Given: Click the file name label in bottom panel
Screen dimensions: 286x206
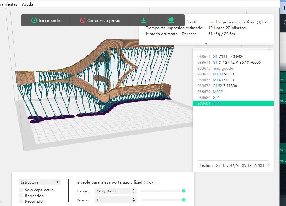Looking at the screenshot, I should [x=115, y=182].
